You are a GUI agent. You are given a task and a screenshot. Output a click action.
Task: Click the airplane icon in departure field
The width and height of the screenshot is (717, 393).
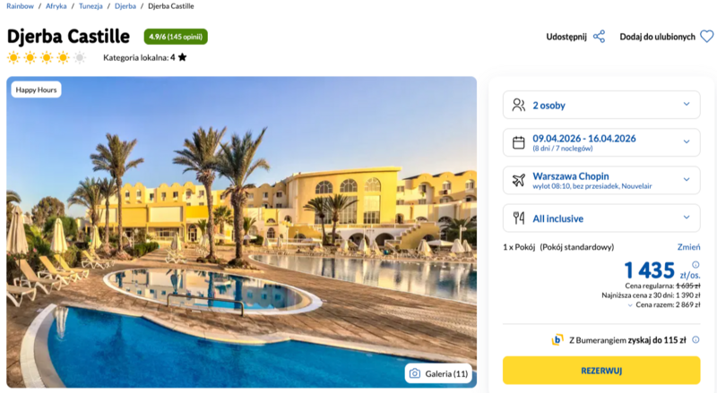519,180
